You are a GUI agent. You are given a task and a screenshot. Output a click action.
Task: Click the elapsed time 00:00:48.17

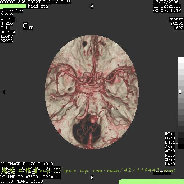point(167,10)
